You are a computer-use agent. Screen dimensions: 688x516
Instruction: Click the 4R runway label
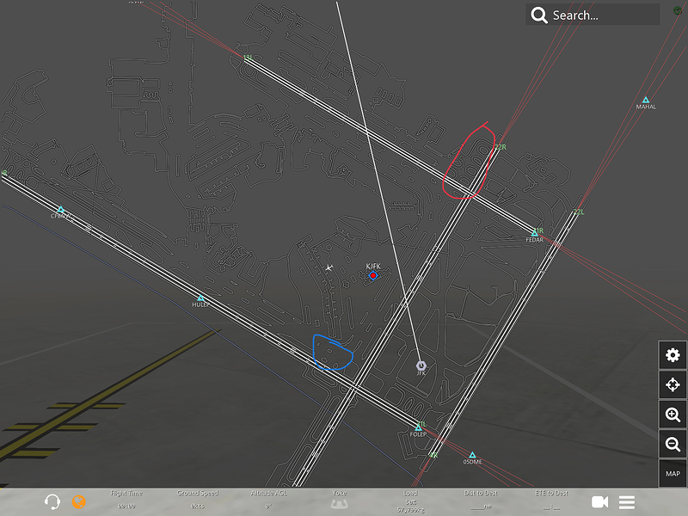tap(433, 456)
